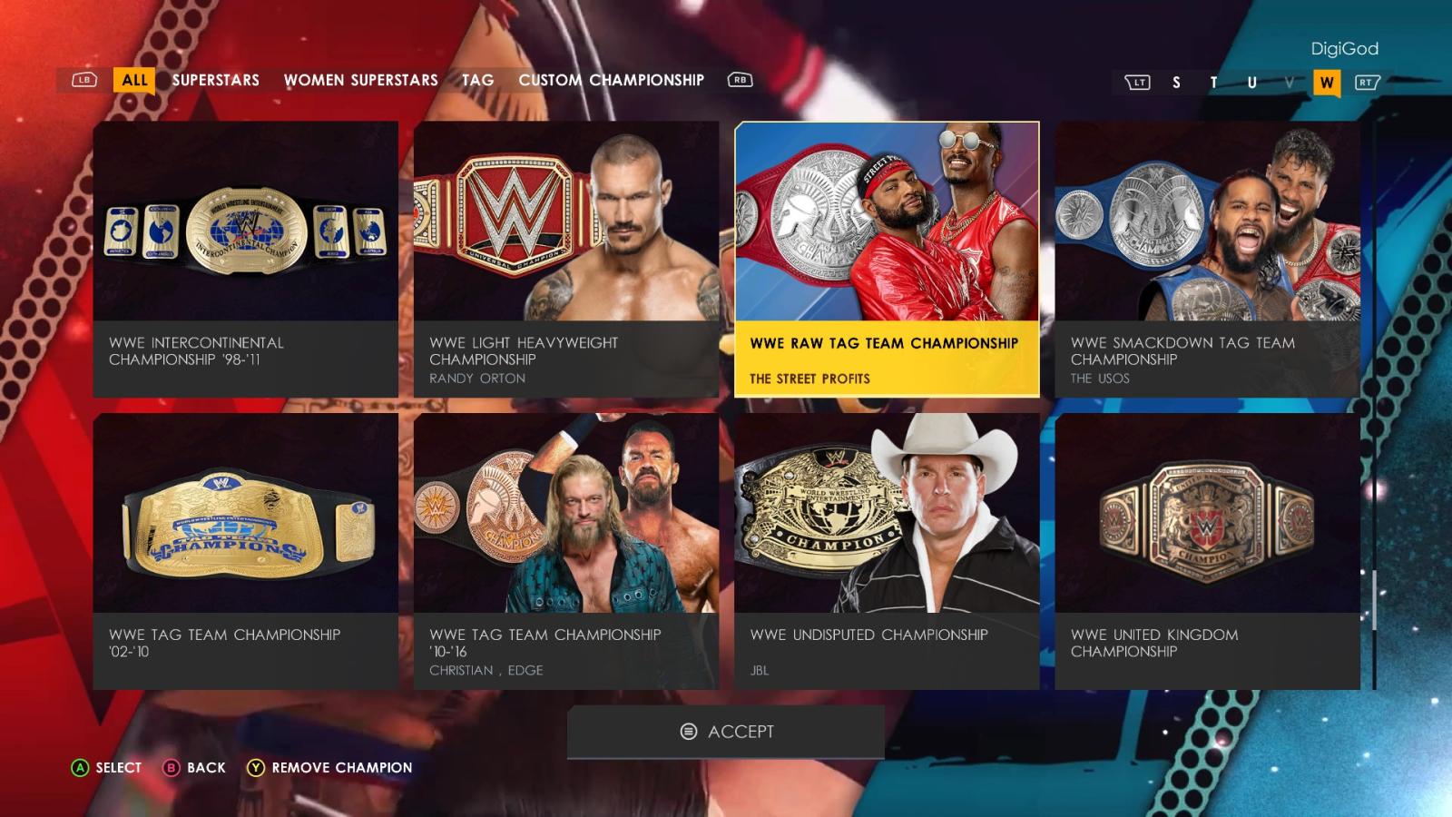This screenshot has height=817, width=1452.
Task: Click the Remove Champion label
Action: pos(342,768)
